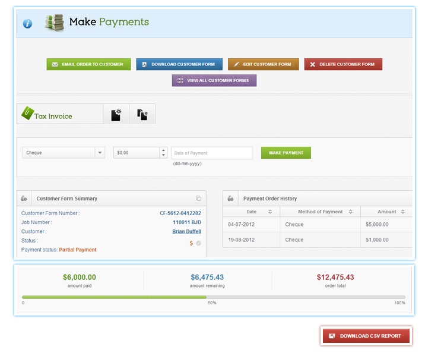
Task: Click the blue info icon
Action: [x=27, y=24]
